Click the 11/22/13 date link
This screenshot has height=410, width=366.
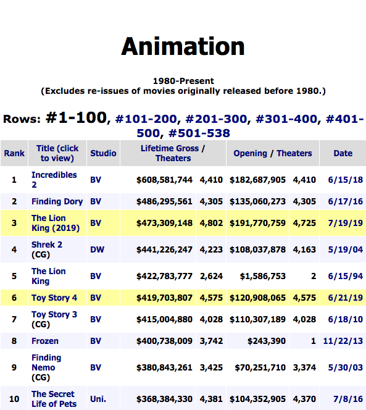click(343, 341)
